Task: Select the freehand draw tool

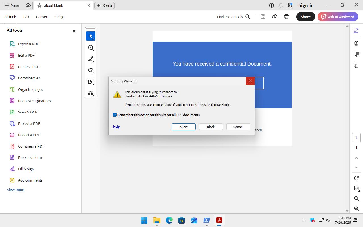Action: pos(91,70)
